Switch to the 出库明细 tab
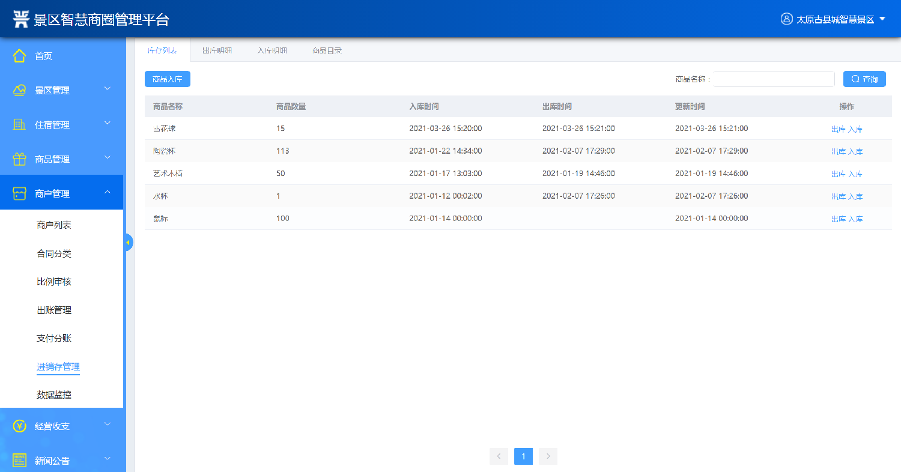The width and height of the screenshot is (901, 472). 217,50
